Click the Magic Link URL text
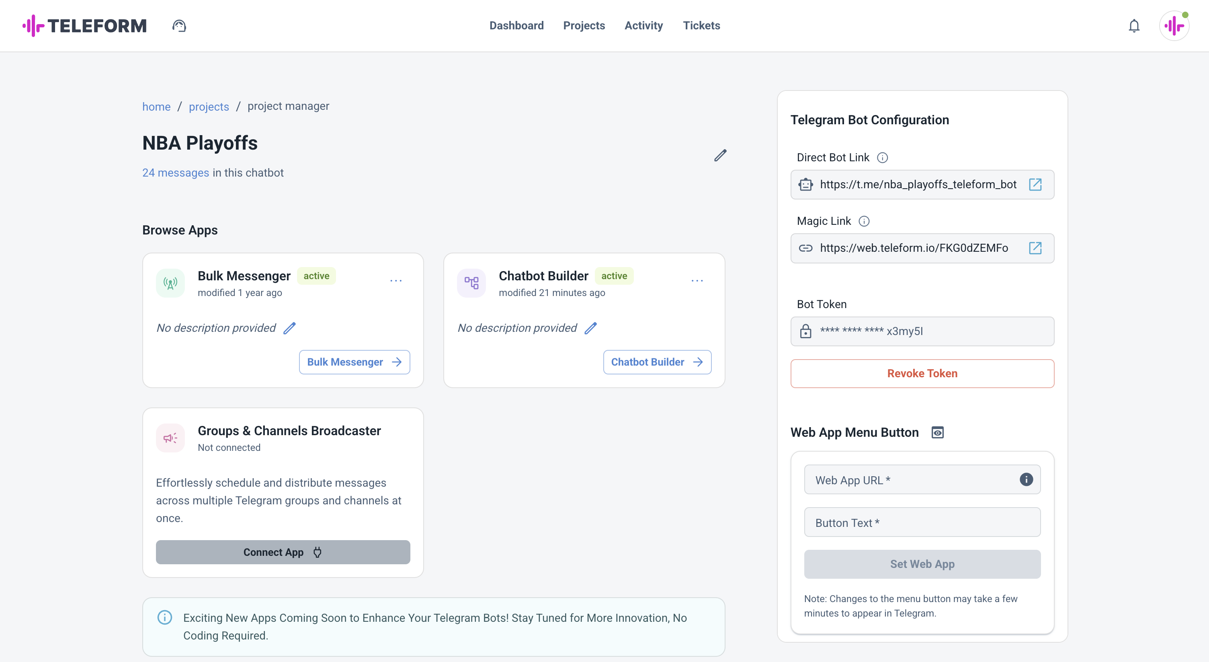 tap(914, 248)
